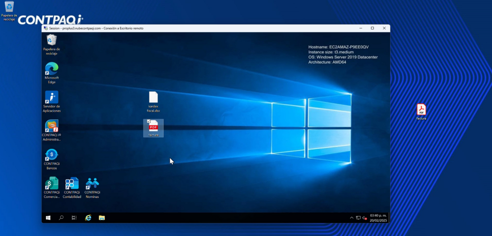Click the Servidor de Aplicaciones shortcut
The height and width of the screenshot is (236, 492).
[x=52, y=98]
